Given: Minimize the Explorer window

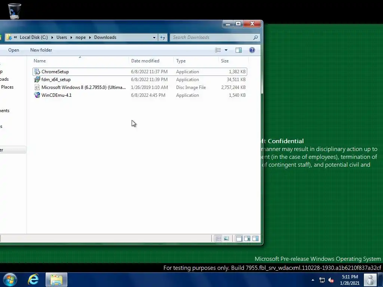Looking at the screenshot, I should click(228, 24).
